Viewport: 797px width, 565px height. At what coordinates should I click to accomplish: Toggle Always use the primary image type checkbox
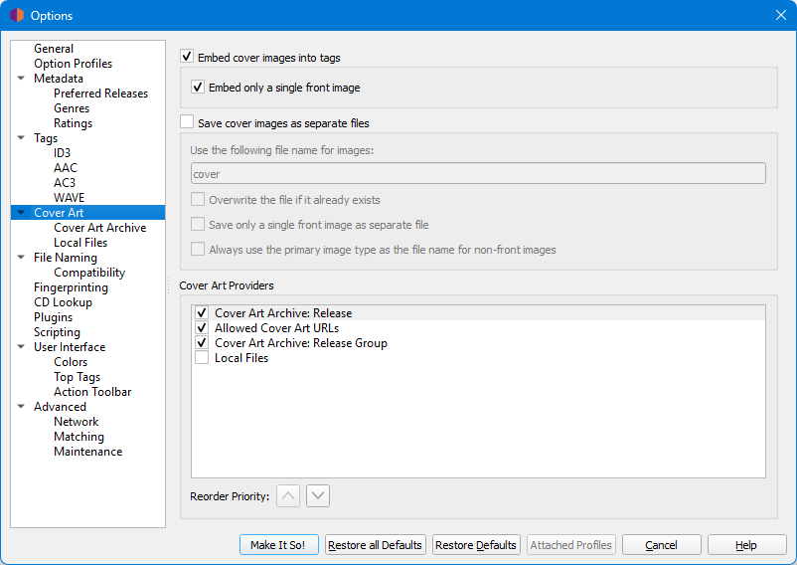[198, 250]
